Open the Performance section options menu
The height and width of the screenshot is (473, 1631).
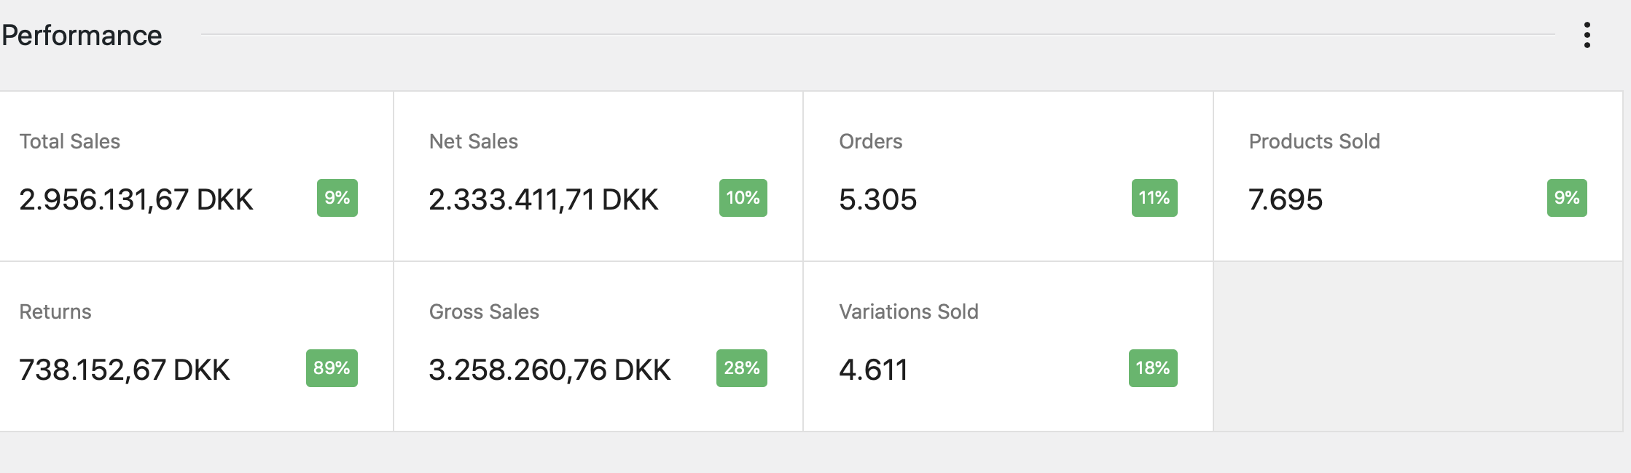click(1587, 35)
